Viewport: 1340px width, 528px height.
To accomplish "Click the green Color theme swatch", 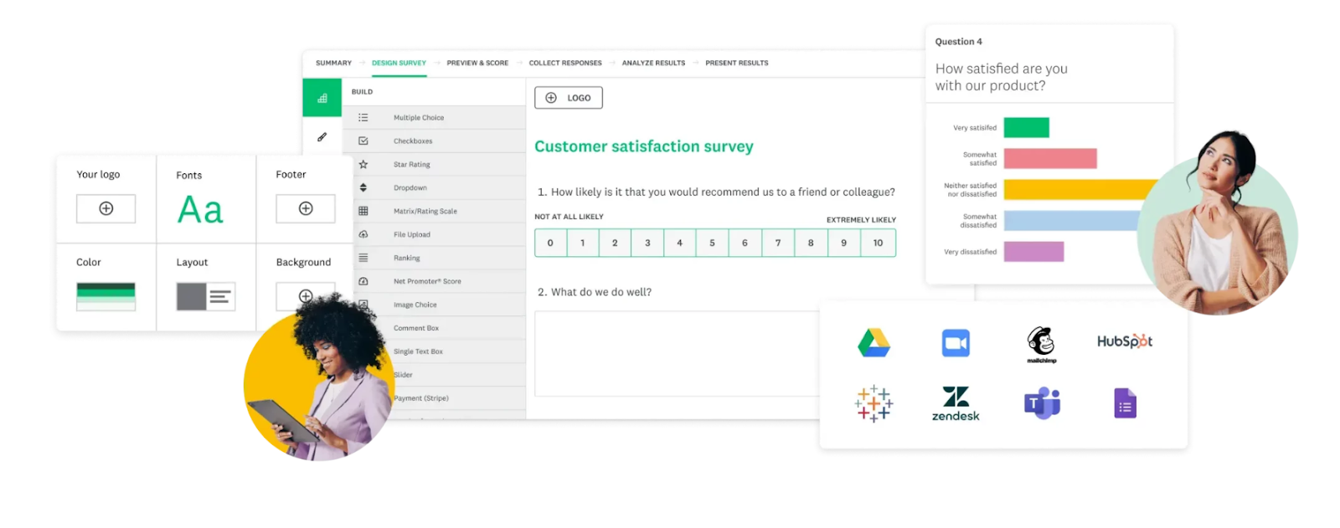I will point(106,296).
